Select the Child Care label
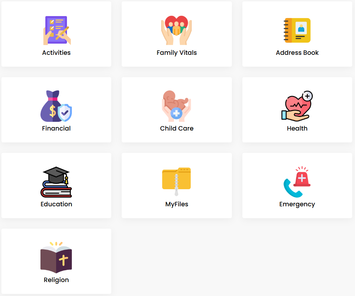The width and height of the screenshot is (355, 296). click(176, 128)
